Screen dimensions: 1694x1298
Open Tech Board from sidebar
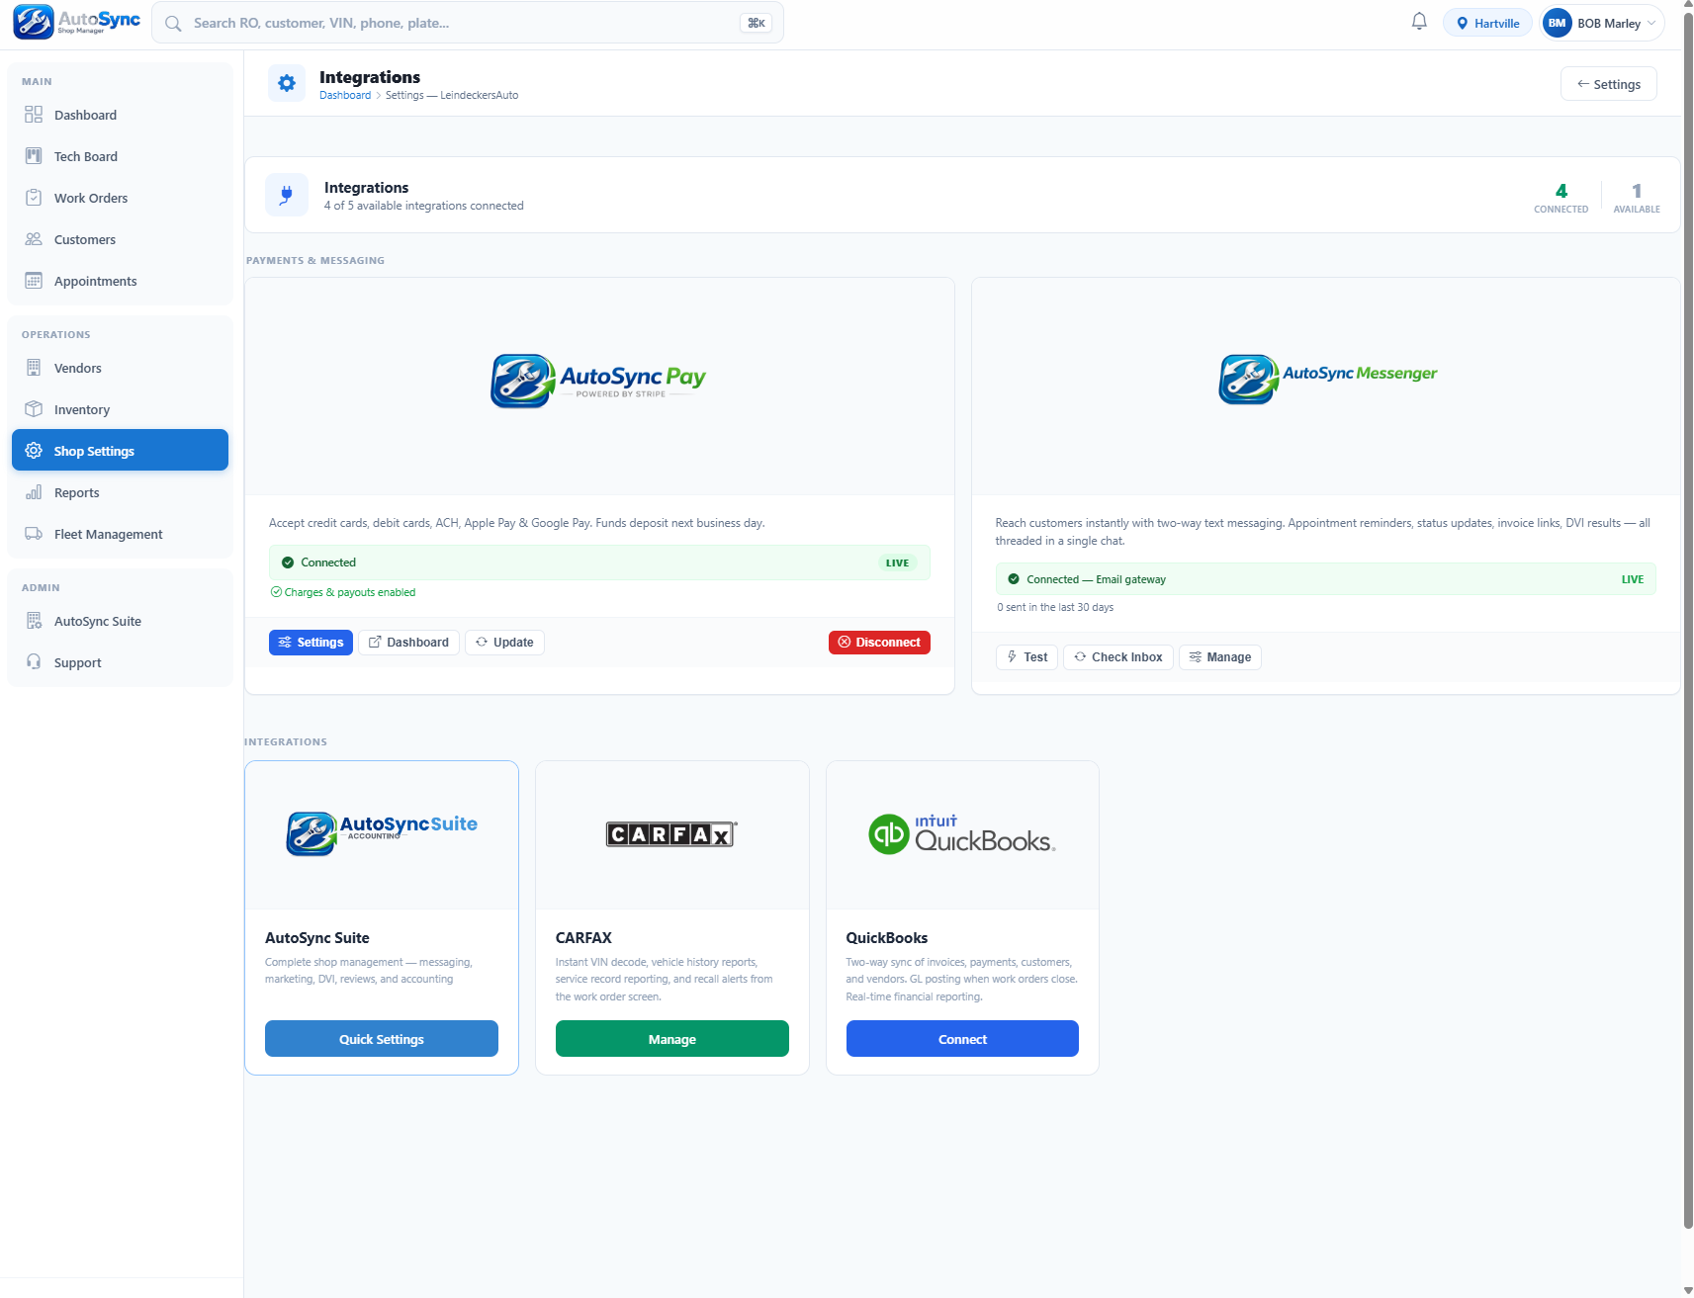click(120, 156)
